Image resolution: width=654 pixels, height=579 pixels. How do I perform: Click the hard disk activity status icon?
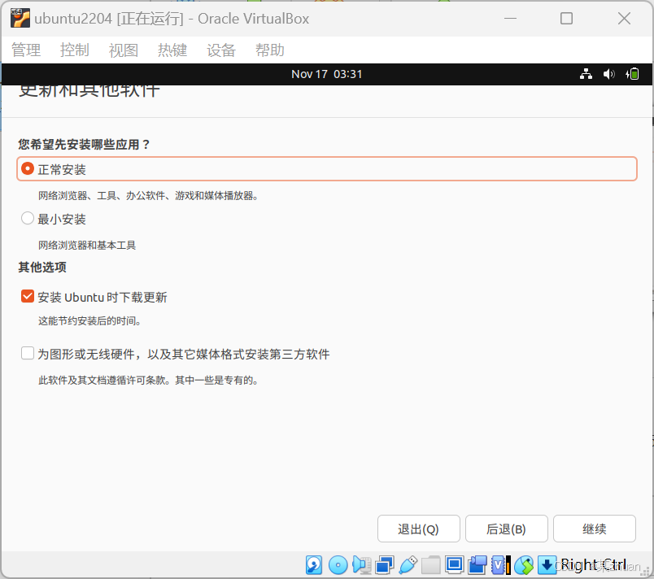314,565
